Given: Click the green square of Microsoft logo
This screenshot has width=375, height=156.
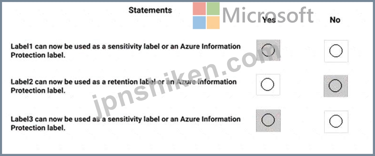Looking at the screenshot, I should (x=213, y=9).
